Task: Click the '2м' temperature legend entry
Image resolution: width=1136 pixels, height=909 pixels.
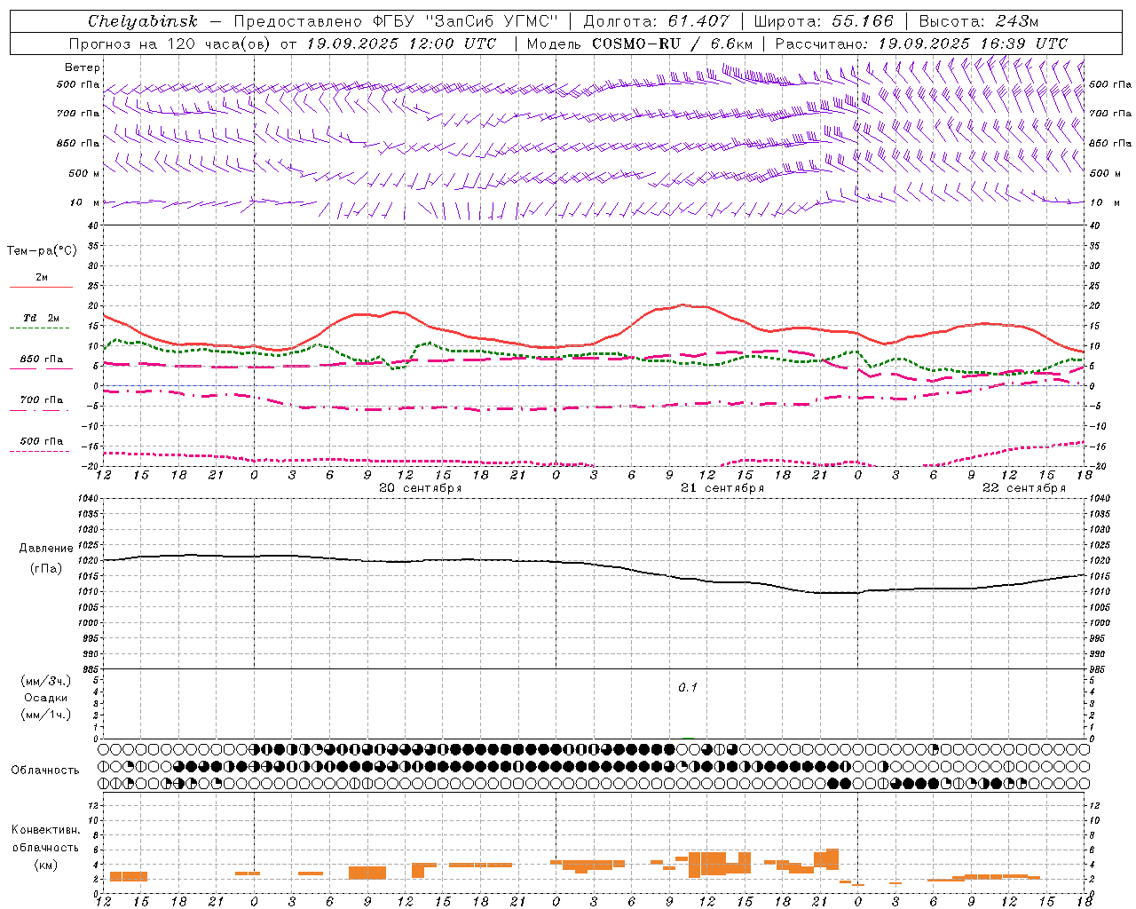Action: point(42,277)
